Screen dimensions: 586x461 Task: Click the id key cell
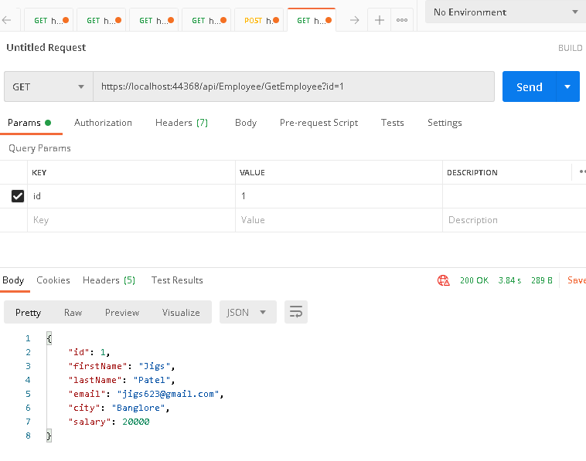coord(131,196)
